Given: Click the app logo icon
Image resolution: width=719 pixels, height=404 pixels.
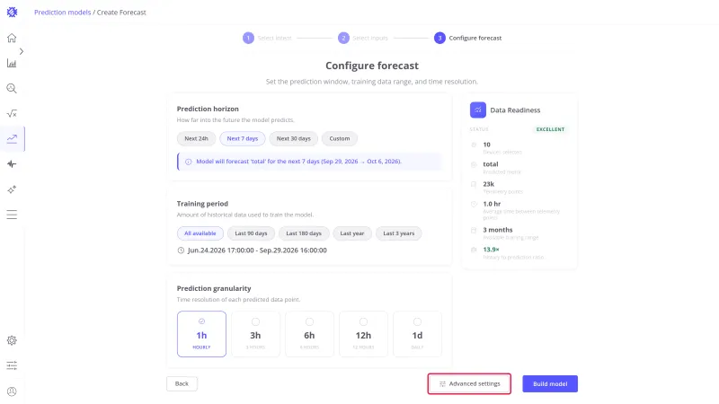Looking at the screenshot, I should pyautogui.click(x=12, y=13).
